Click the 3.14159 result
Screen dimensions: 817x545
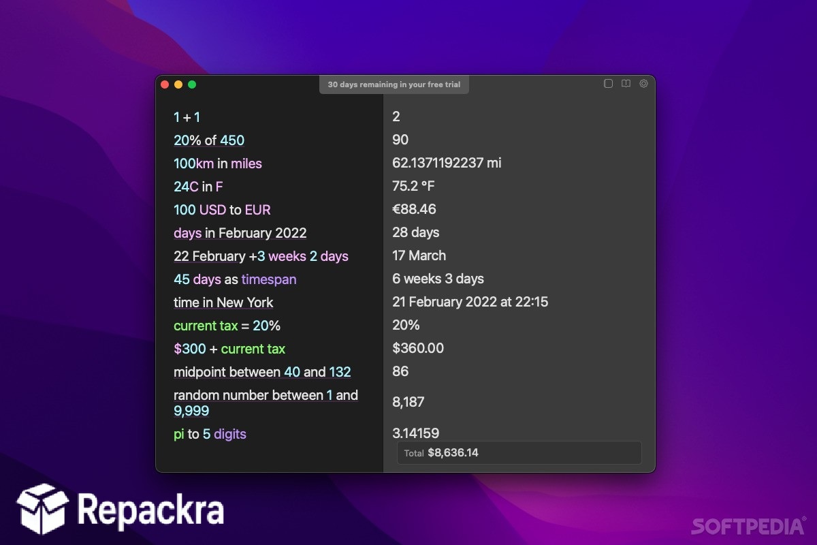pos(415,433)
